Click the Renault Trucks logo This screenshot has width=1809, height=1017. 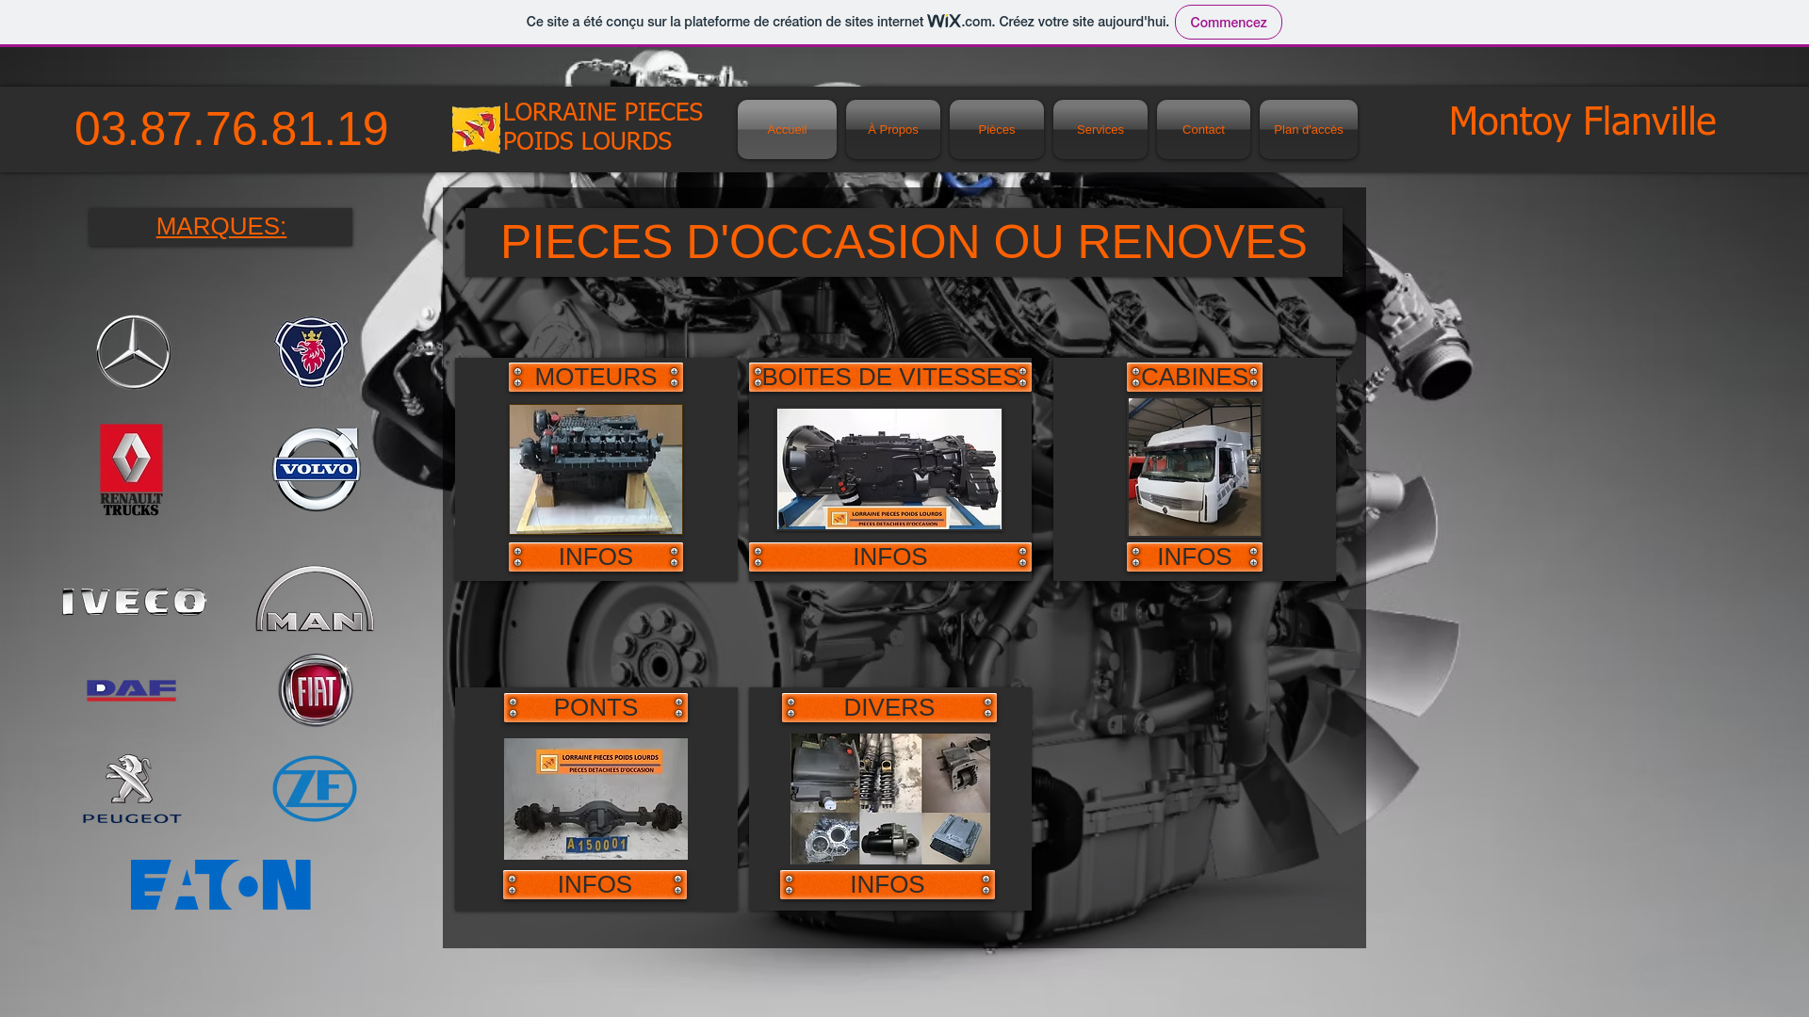[131, 469]
